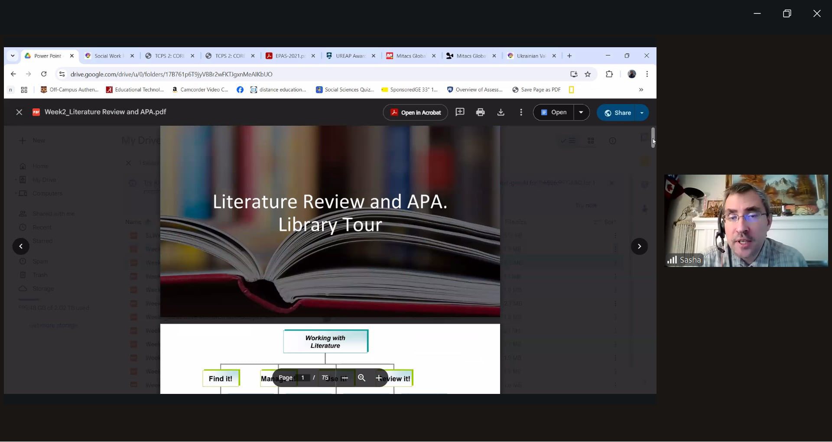Click the page number input field

click(x=303, y=378)
